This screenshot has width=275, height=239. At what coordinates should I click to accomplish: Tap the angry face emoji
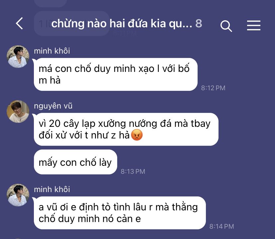coord(137,135)
